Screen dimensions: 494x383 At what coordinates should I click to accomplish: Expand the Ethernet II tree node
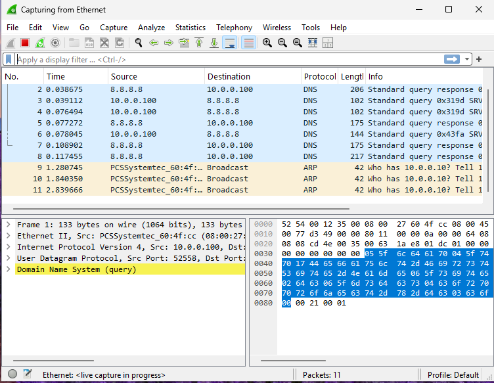pyautogui.click(x=8, y=236)
